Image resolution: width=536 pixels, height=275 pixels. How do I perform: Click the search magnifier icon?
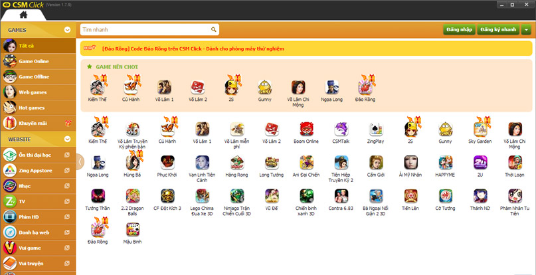point(214,30)
